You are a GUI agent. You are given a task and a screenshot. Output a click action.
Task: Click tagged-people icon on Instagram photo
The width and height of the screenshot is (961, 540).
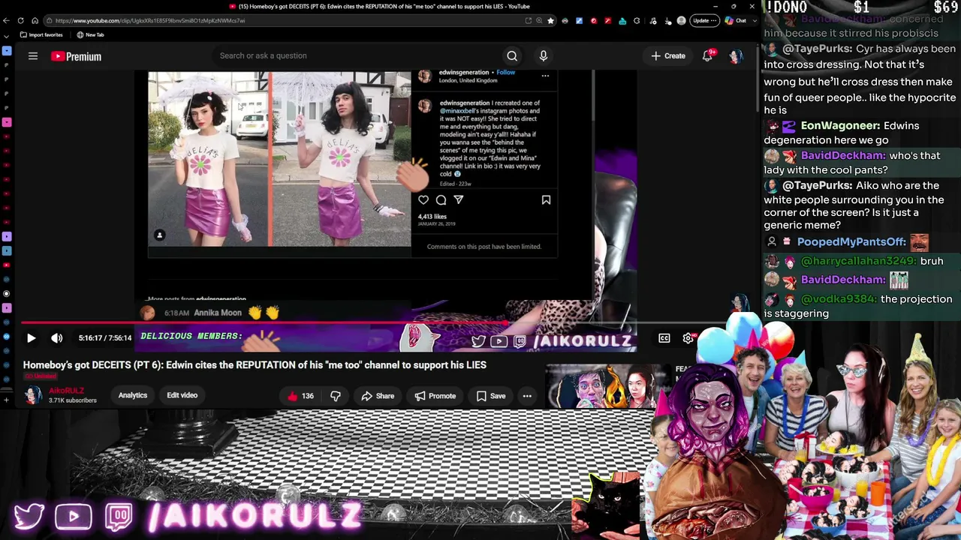[159, 235]
